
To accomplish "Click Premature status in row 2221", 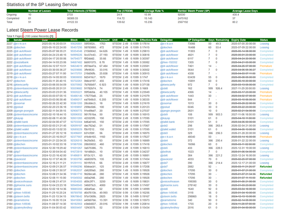I will [x=266, y=66].
